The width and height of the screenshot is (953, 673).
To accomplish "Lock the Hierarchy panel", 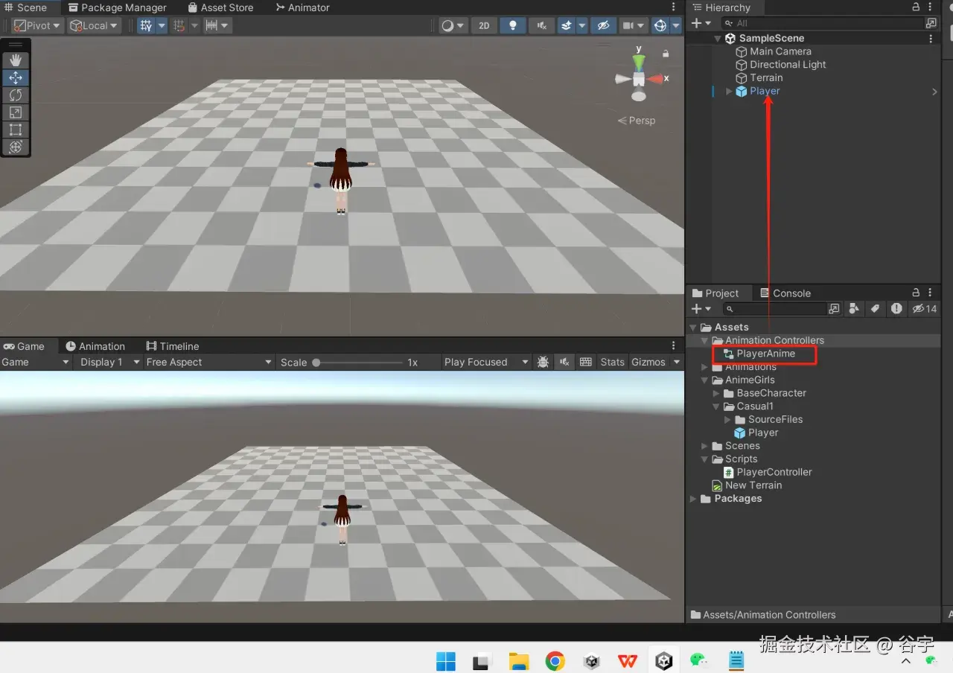I will pos(916,7).
